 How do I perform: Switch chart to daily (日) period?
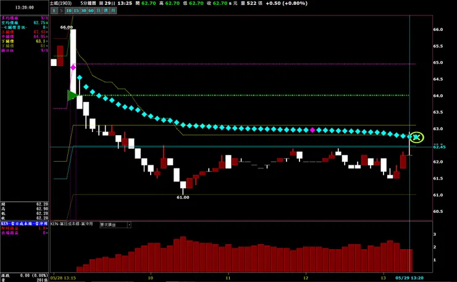point(99,10)
